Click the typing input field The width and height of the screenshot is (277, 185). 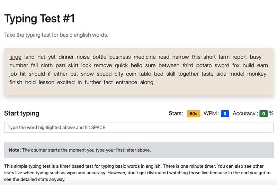[x=138, y=127]
